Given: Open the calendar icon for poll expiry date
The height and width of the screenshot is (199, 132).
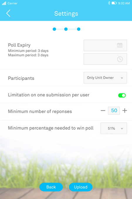Looking at the screenshot, I should [120, 45].
